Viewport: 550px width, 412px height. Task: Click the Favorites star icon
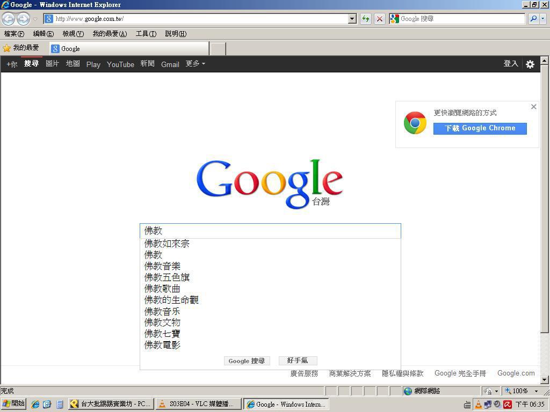pyautogui.click(x=7, y=48)
